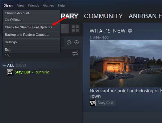
Task: Open the news screenshot thumbnail
Action: pos(126,64)
